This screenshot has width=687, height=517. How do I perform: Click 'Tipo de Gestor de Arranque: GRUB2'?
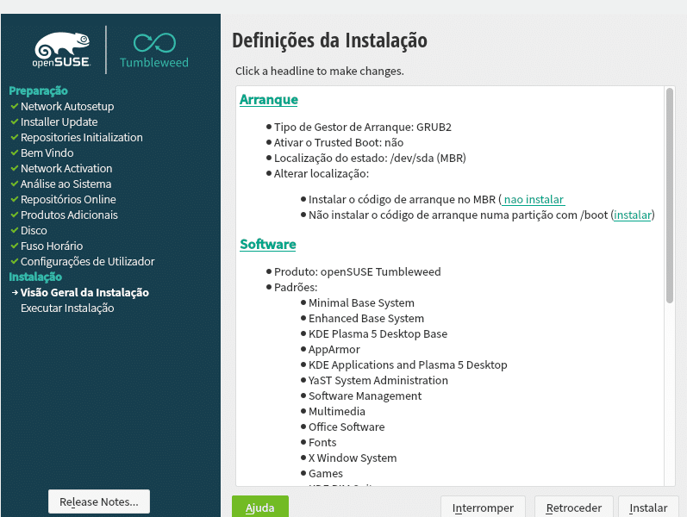[x=363, y=127]
